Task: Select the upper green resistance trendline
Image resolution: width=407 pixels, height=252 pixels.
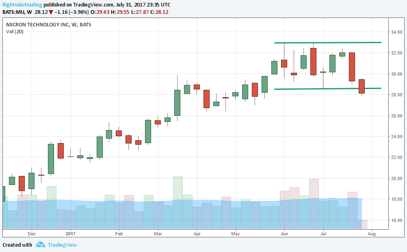Action: pos(328,42)
